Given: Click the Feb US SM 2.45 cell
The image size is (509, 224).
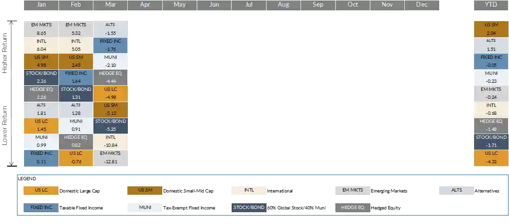Looking at the screenshot, I should [x=76, y=62].
